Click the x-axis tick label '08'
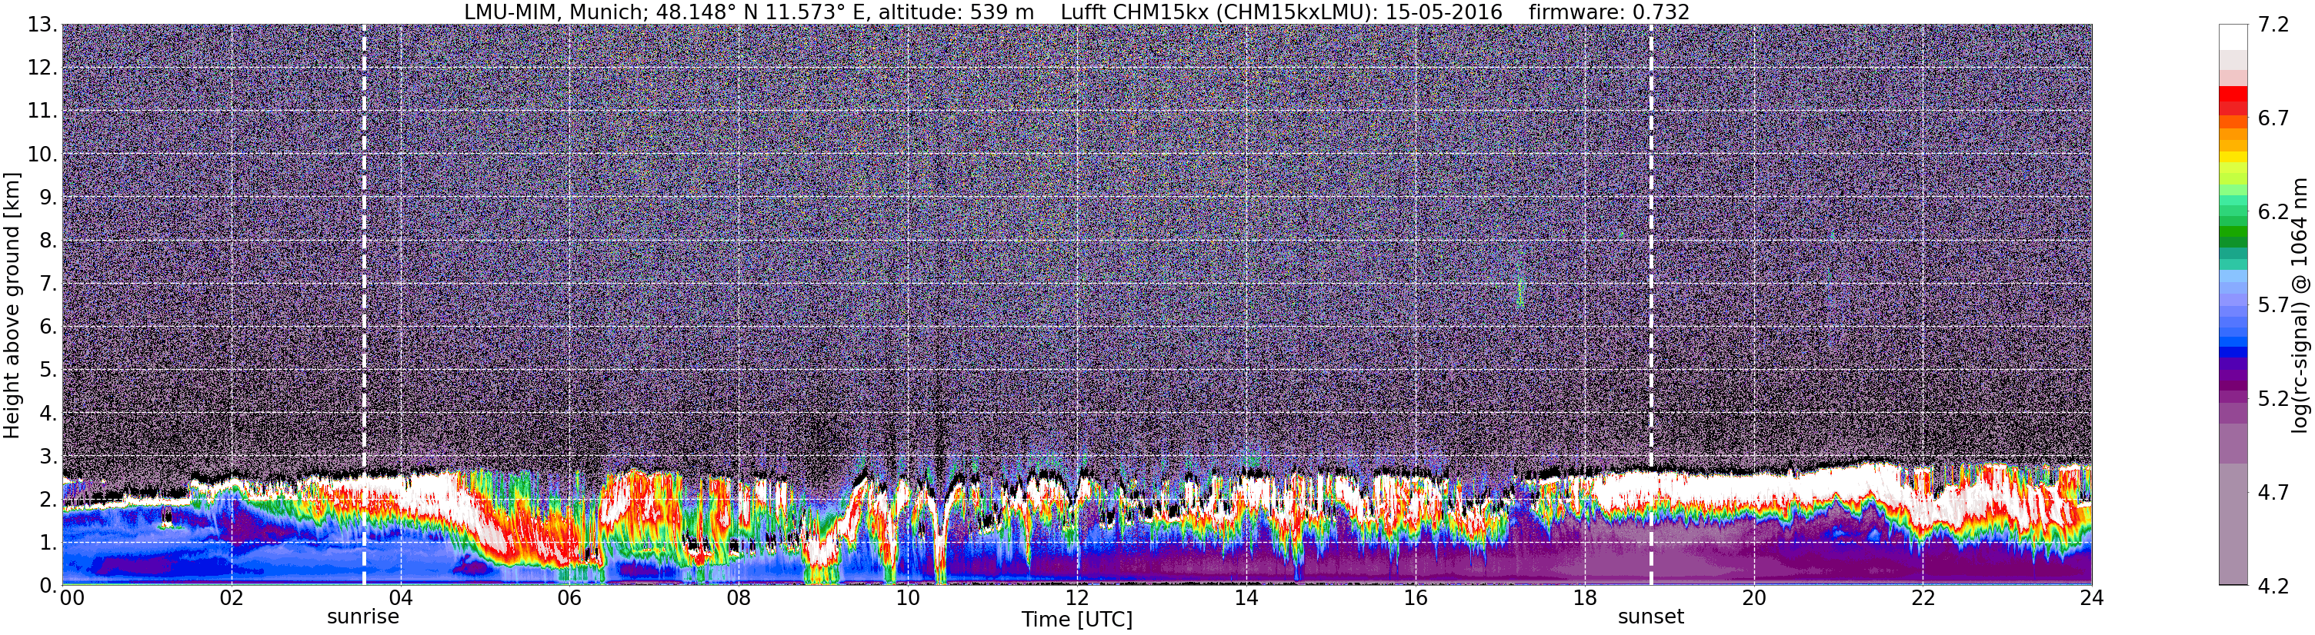Image resolution: width=2315 pixels, height=635 pixels. pos(739,598)
